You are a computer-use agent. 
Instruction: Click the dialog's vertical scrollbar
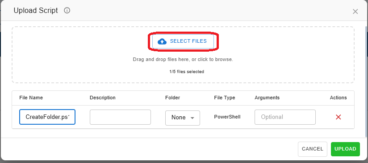point(366,81)
